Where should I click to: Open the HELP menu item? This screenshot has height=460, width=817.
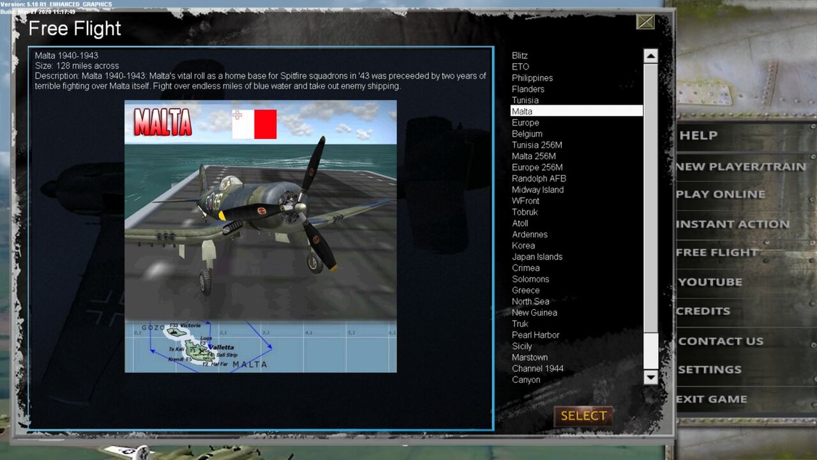tap(698, 135)
